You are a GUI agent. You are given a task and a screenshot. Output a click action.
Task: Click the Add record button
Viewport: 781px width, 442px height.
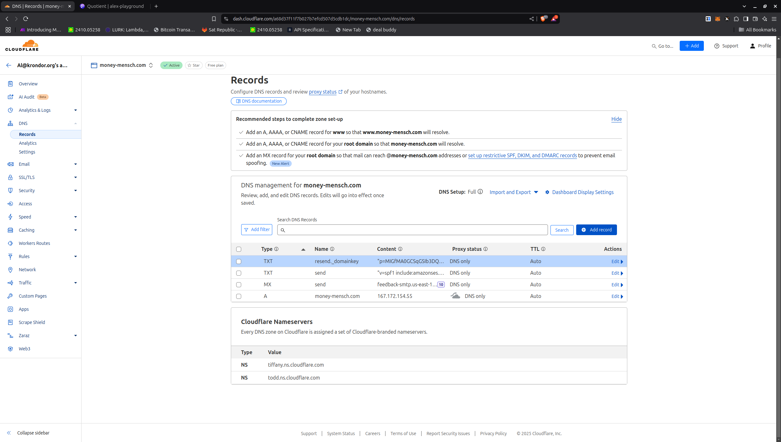(596, 230)
